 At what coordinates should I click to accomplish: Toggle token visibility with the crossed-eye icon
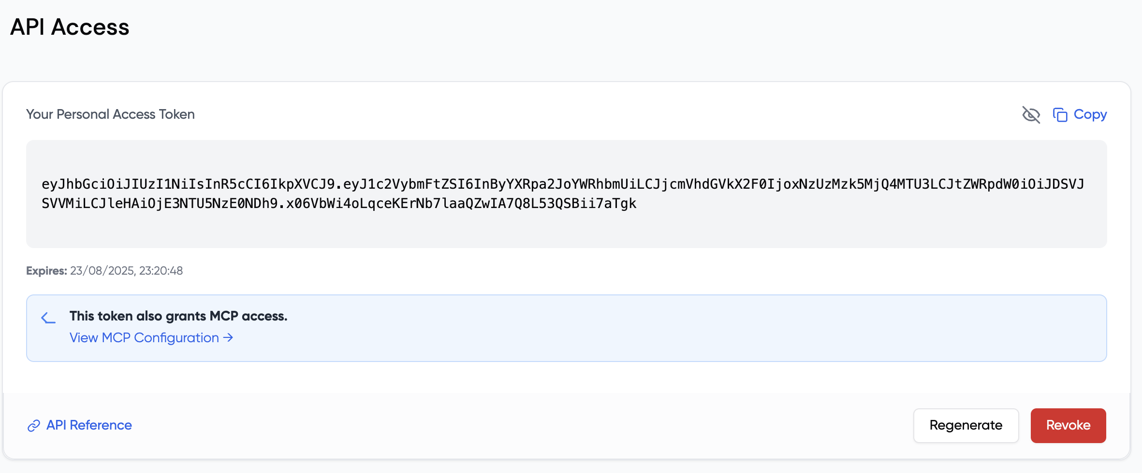[1031, 115]
